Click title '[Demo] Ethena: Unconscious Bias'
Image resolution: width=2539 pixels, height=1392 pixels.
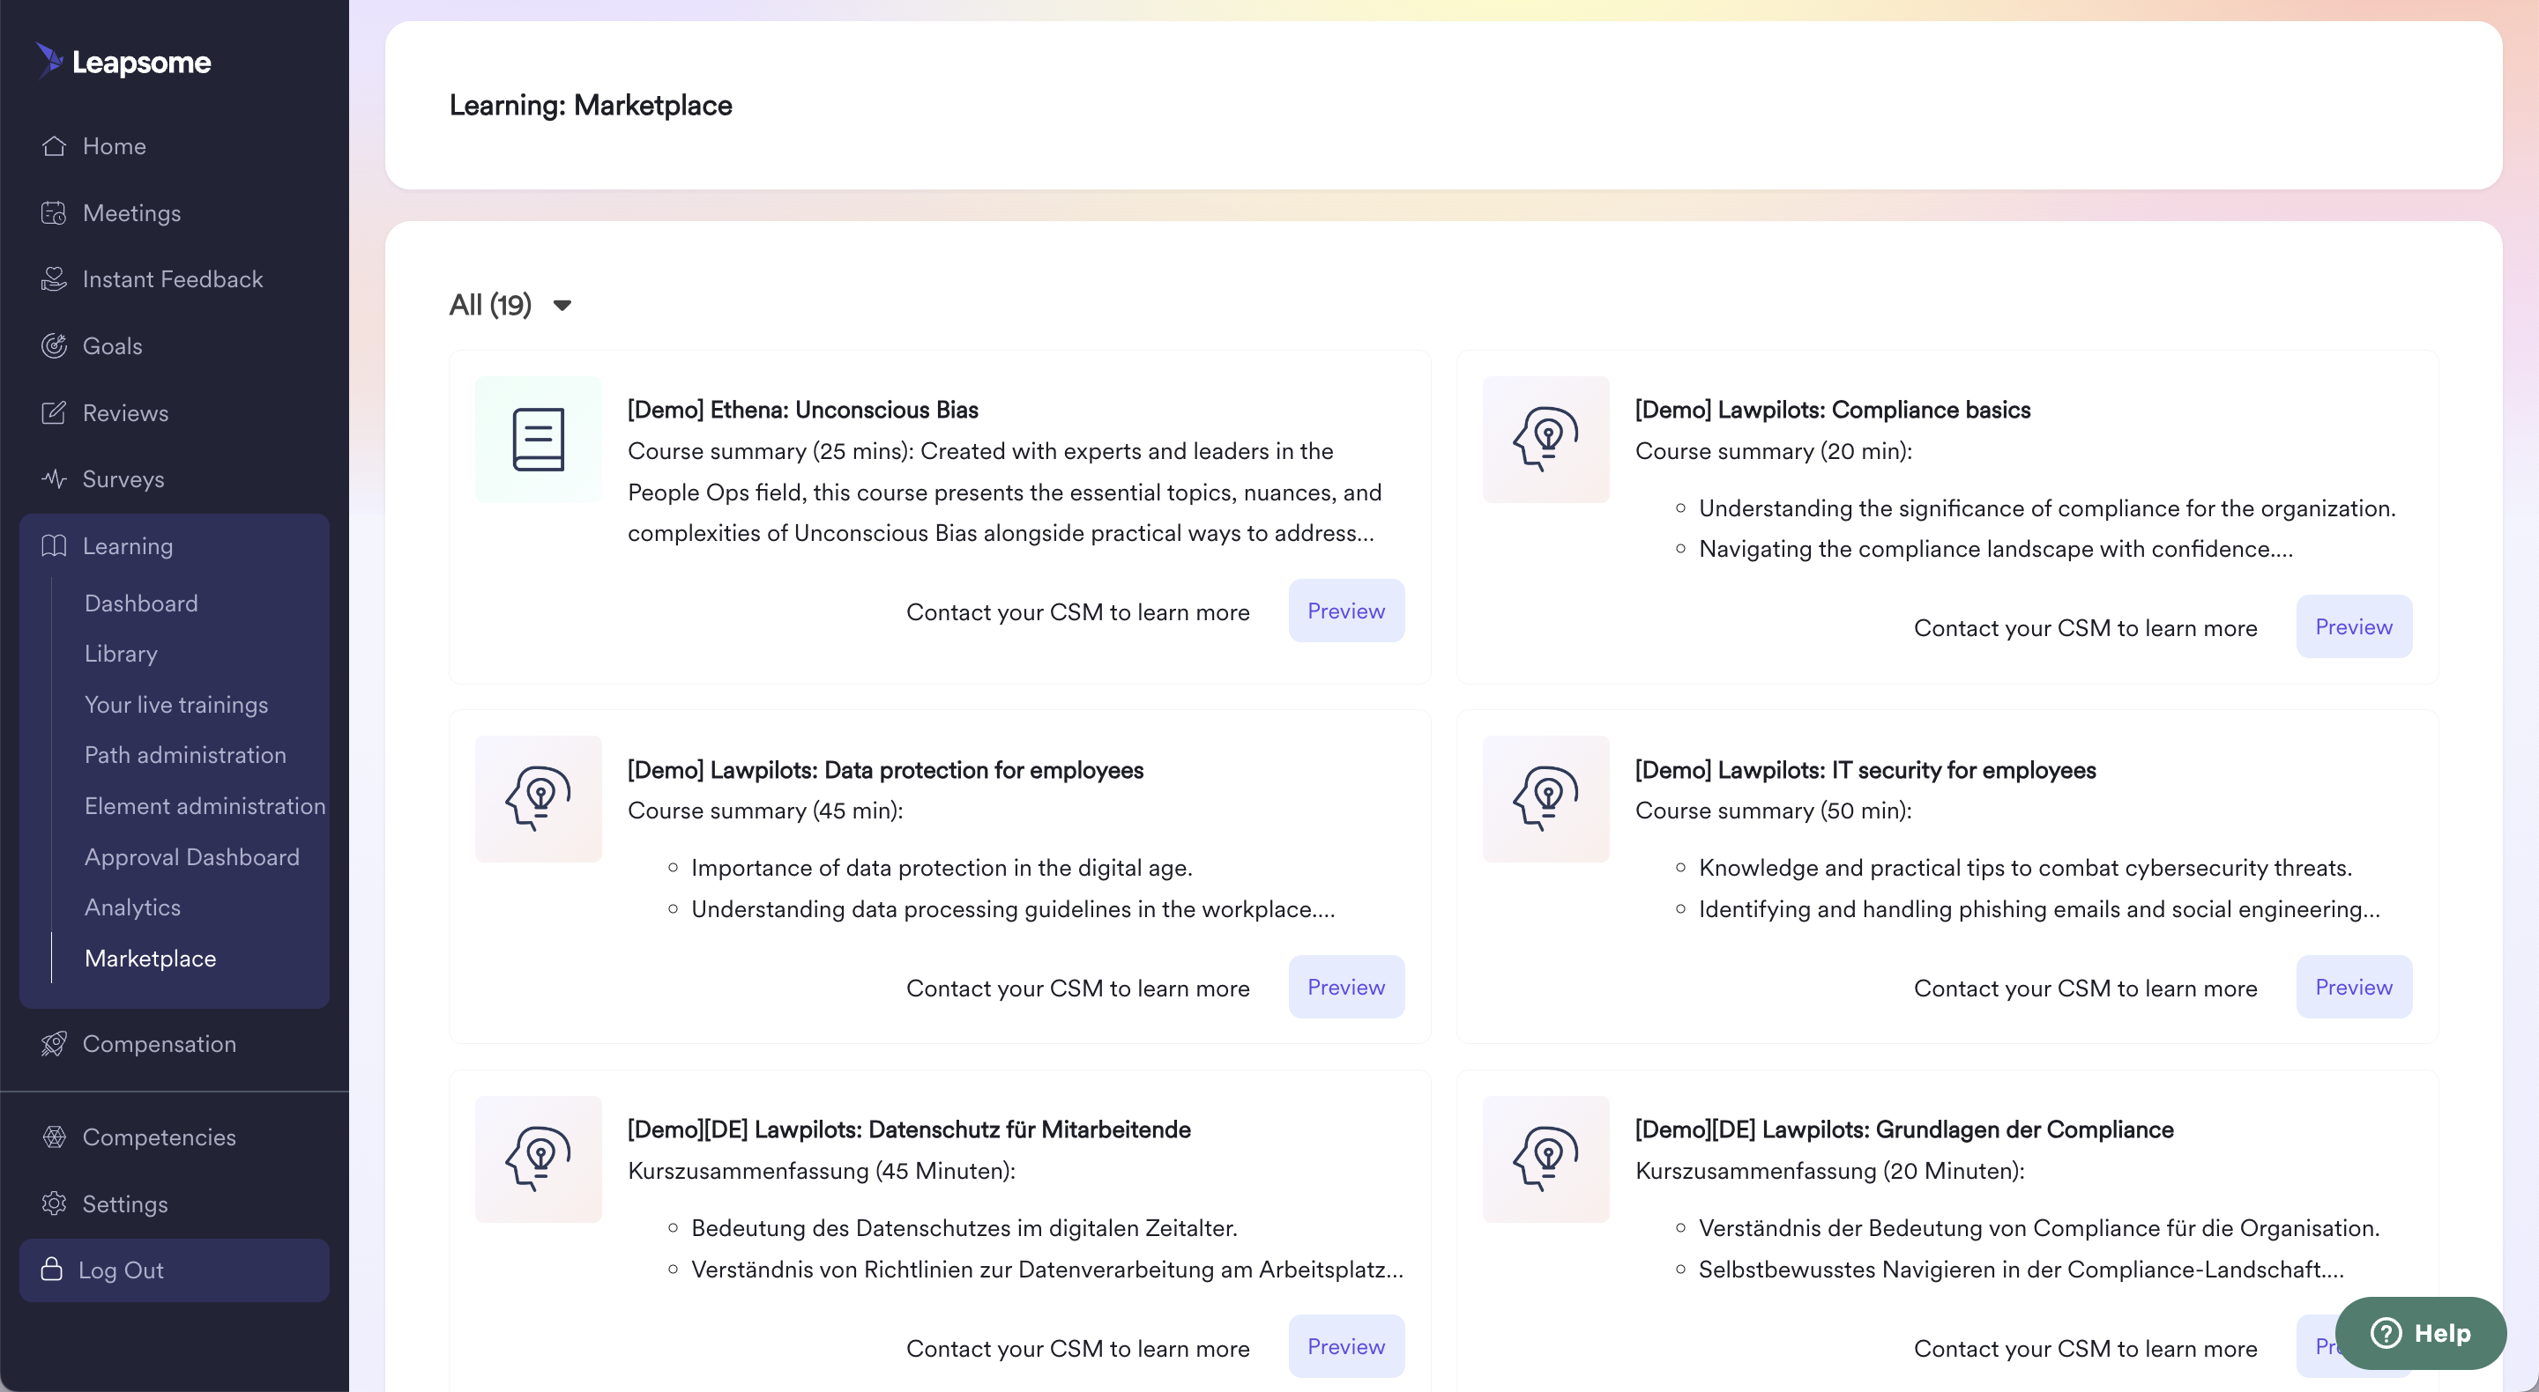tap(802, 410)
